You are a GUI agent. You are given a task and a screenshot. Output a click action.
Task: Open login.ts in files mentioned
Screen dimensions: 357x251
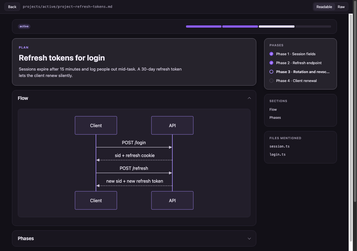(x=278, y=155)
